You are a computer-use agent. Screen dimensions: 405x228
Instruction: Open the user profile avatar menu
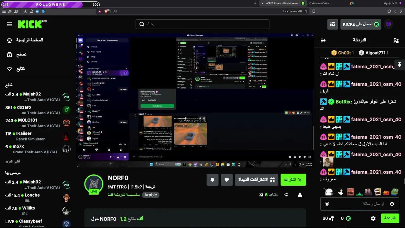tap(388, 24)
